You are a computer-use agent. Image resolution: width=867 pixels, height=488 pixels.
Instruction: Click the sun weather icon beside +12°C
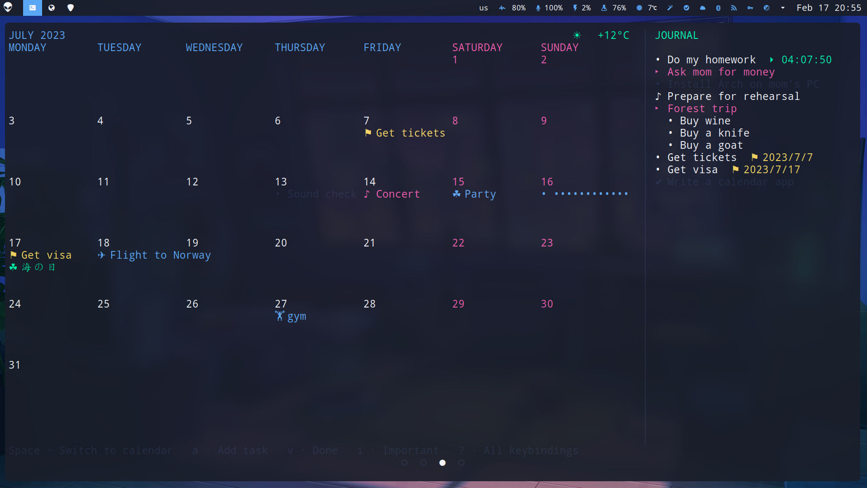point(578,35)
